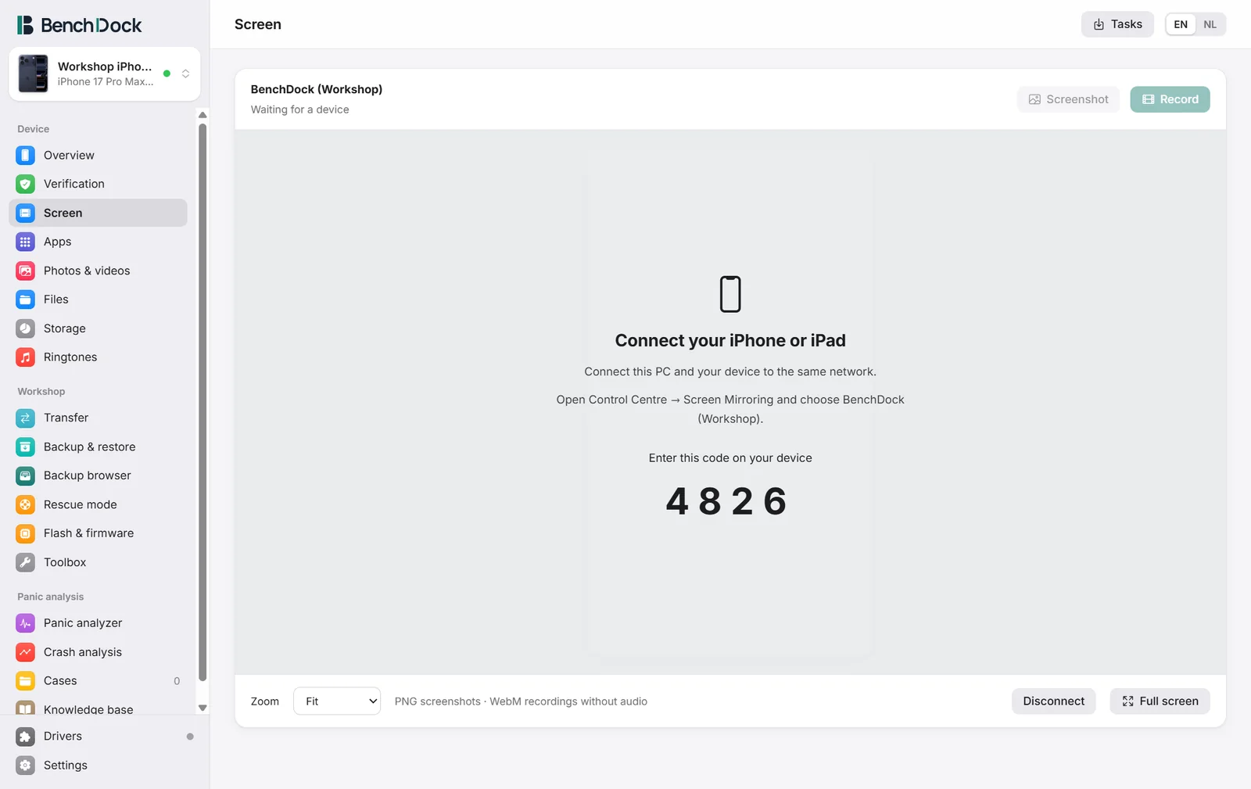Open Panic analyzer from the sidebar
This screenshot has width=1251, height=789.
[x=98, y=623]
